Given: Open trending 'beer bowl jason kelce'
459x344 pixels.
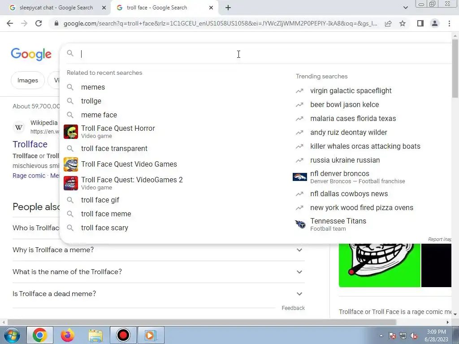Looking at the screenshot, I should (x=345, y=105).
